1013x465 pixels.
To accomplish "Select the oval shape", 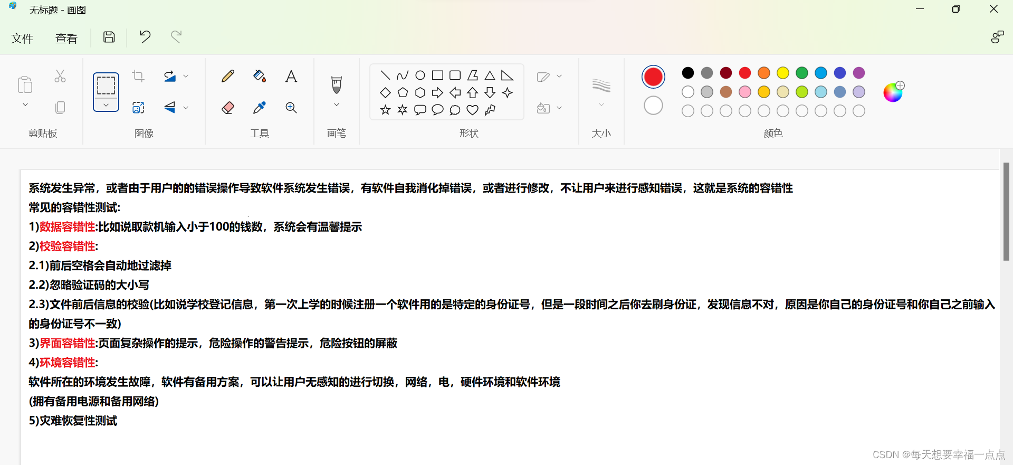I will 420,75.
